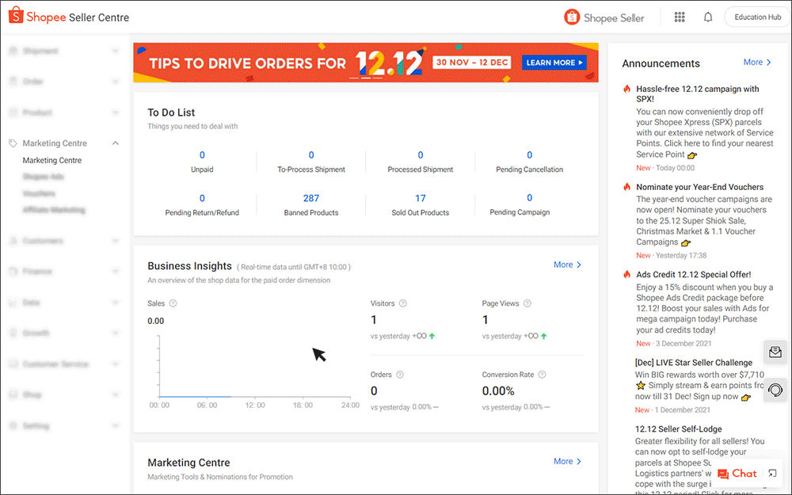
Task: Collapse the Marketing Centre sidebar section
Action: 116,143
